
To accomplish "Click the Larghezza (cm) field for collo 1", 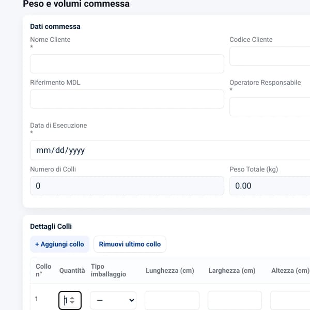I will [235, 300].
